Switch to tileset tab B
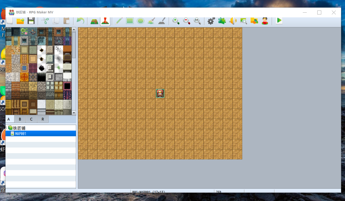345x201 pixels. tap(20, 119)
